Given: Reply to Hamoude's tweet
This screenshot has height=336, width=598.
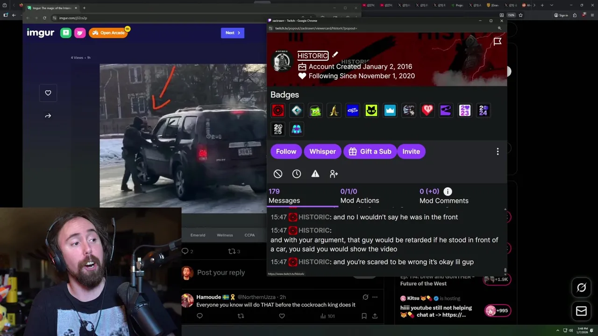Looking at the screenshot, I should tap(199, 316).
